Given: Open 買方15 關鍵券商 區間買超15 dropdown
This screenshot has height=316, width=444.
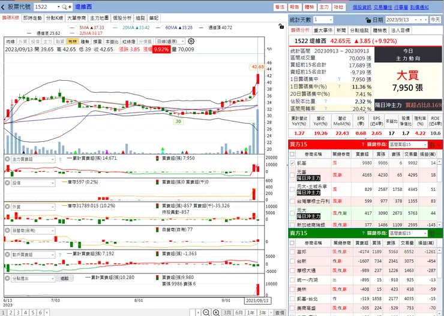Looking at the screenshot, I should tap(408, 144).
